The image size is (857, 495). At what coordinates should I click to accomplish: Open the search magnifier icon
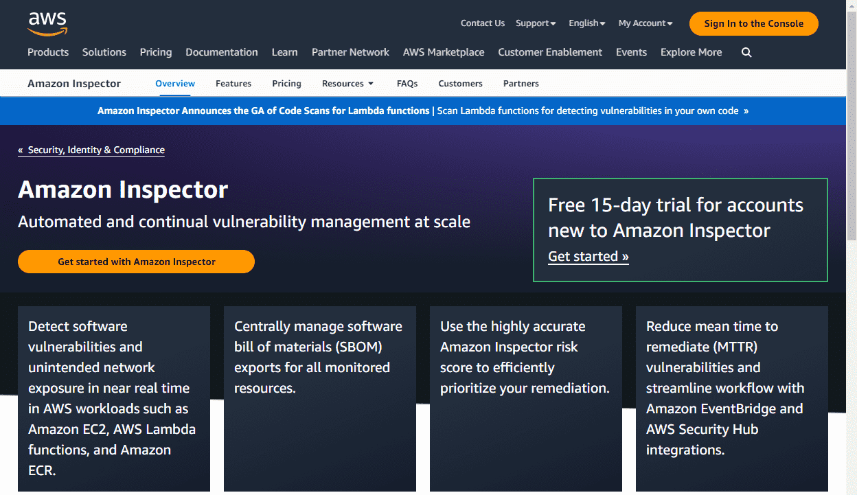pyautogui.click(x=746, y=52)
